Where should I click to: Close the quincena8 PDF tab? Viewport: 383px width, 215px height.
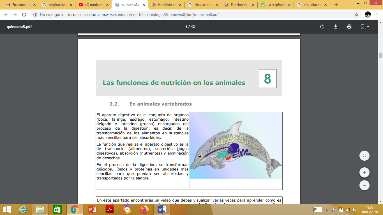point(144,5)
